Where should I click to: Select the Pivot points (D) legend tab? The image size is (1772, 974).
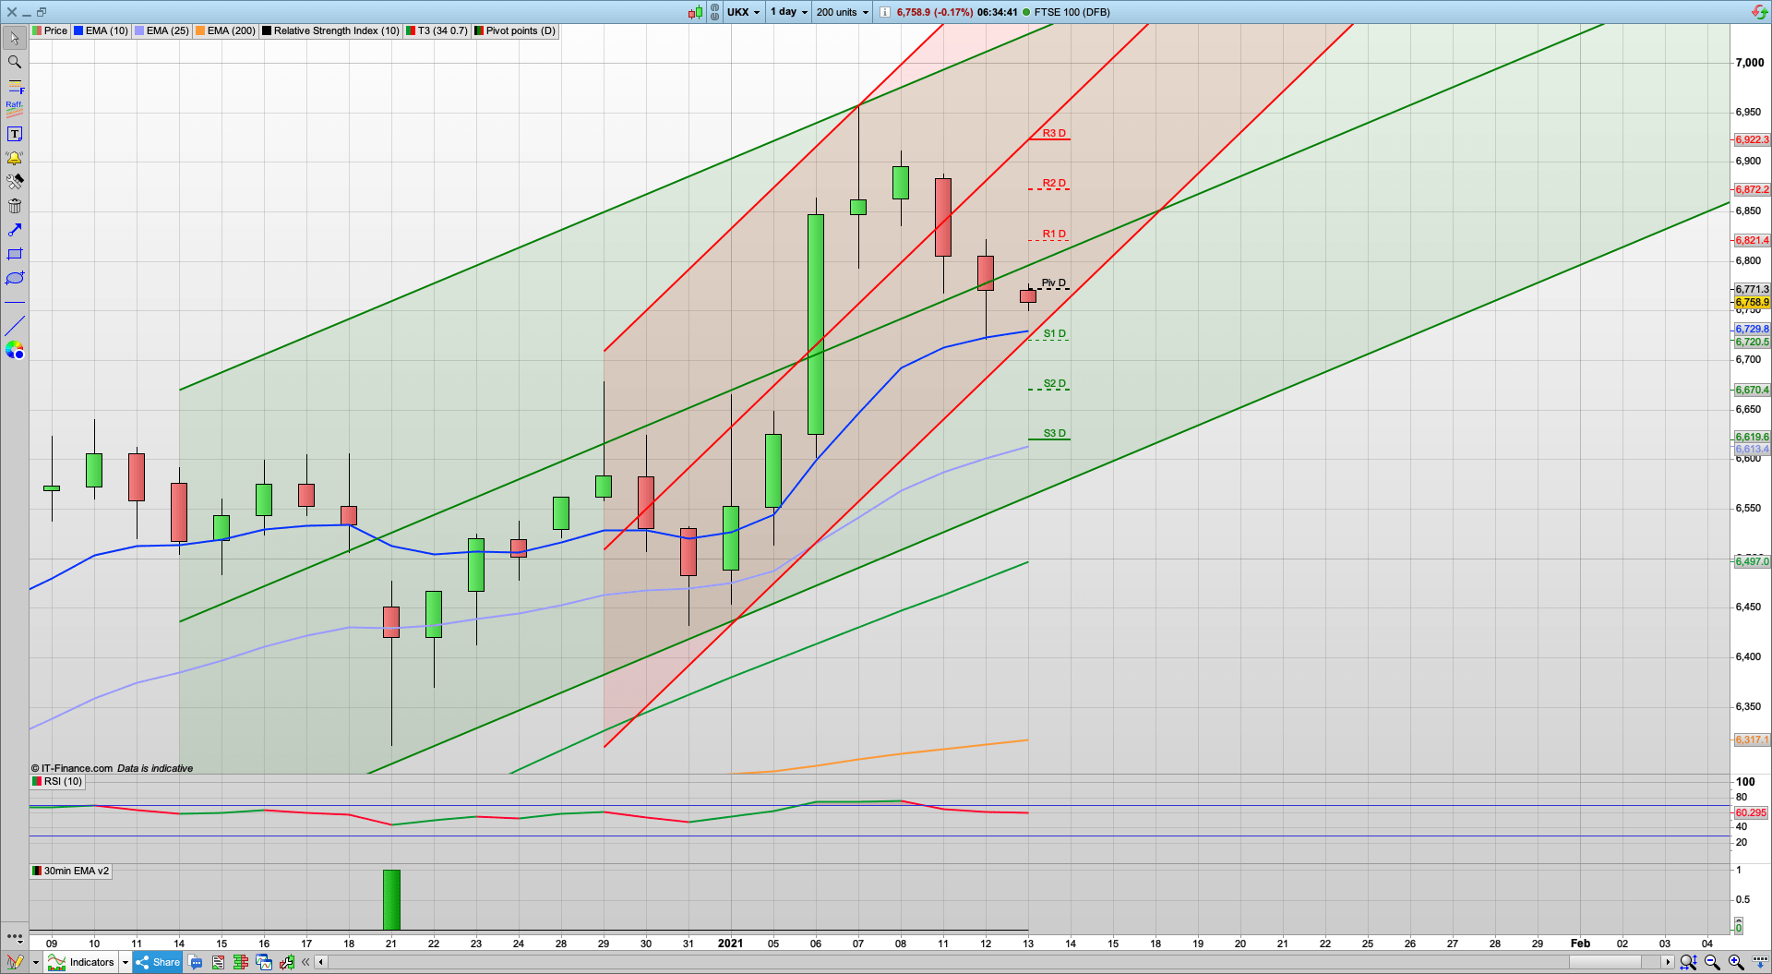pos(513,30)
